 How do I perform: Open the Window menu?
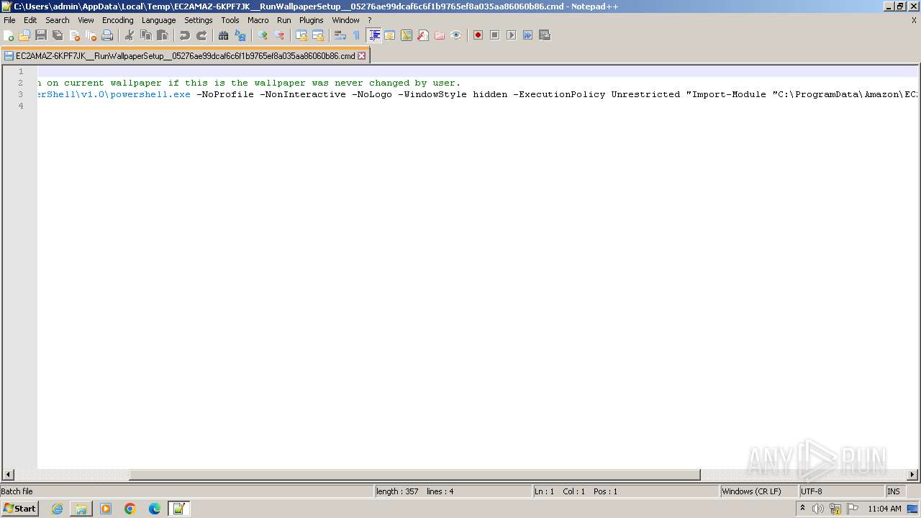346,20
